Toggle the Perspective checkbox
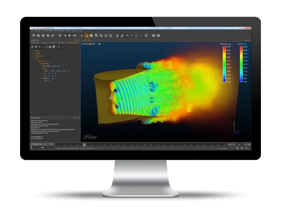 click(52, 78)
